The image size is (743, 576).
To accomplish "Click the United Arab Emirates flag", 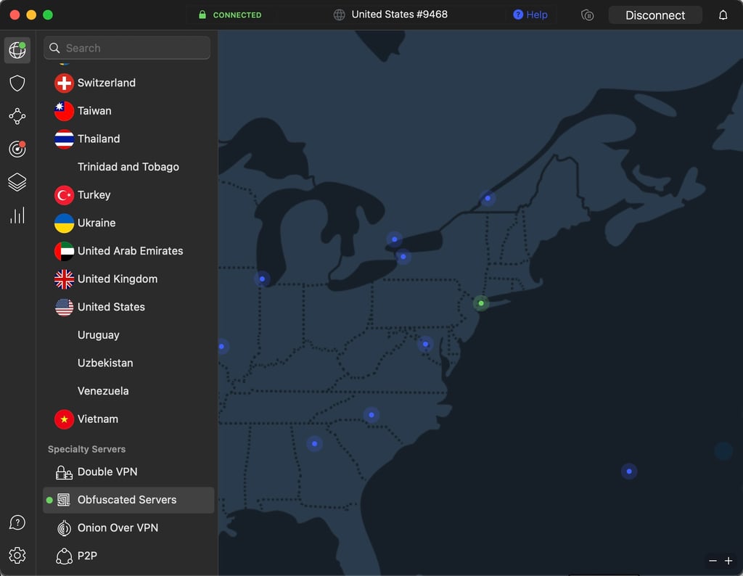I will (x=64, y=251).
